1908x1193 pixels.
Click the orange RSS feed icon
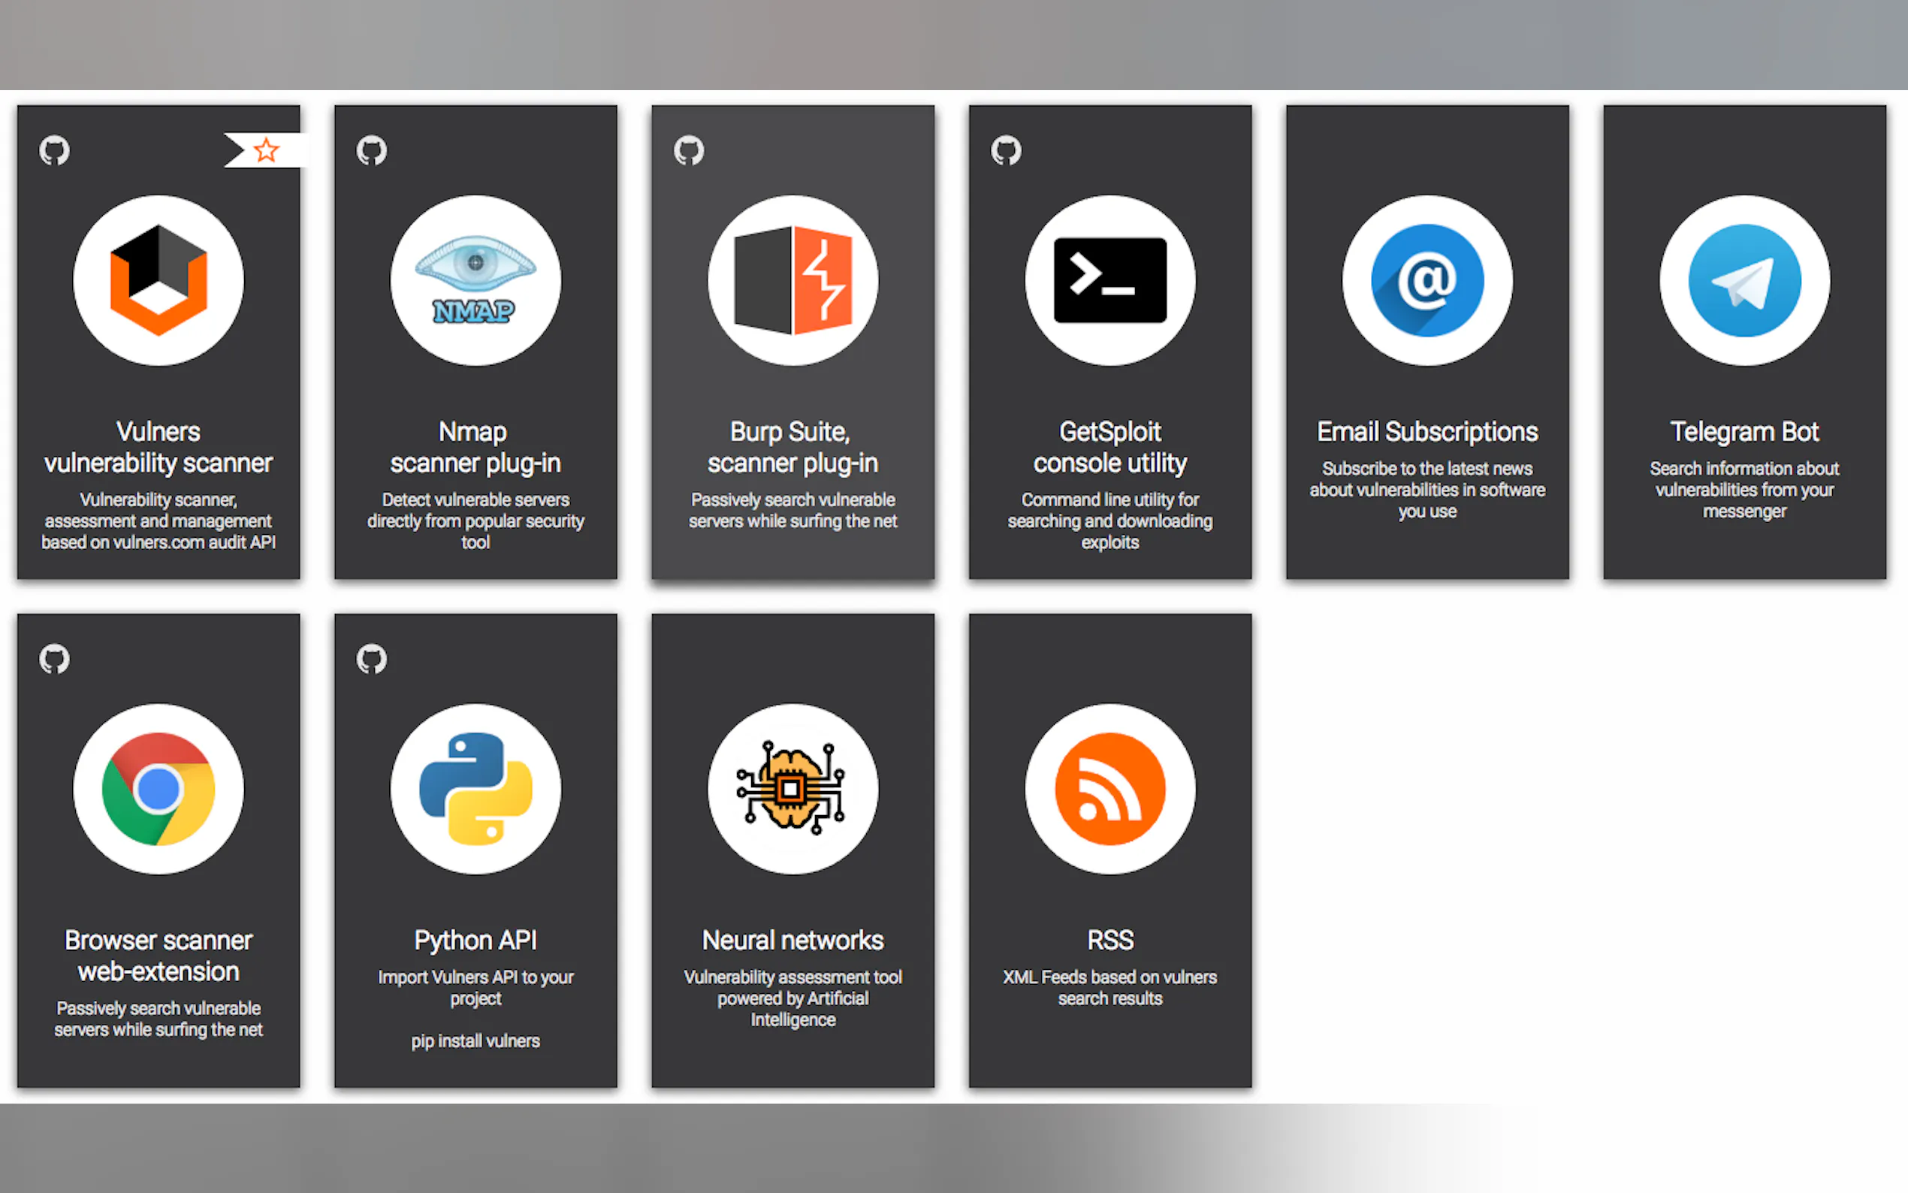(1109, 789)
